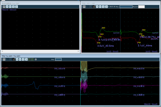Click right arrow of Free EMG horizontal scrollbar
The image size is (161, 107).
coord(78,51)
